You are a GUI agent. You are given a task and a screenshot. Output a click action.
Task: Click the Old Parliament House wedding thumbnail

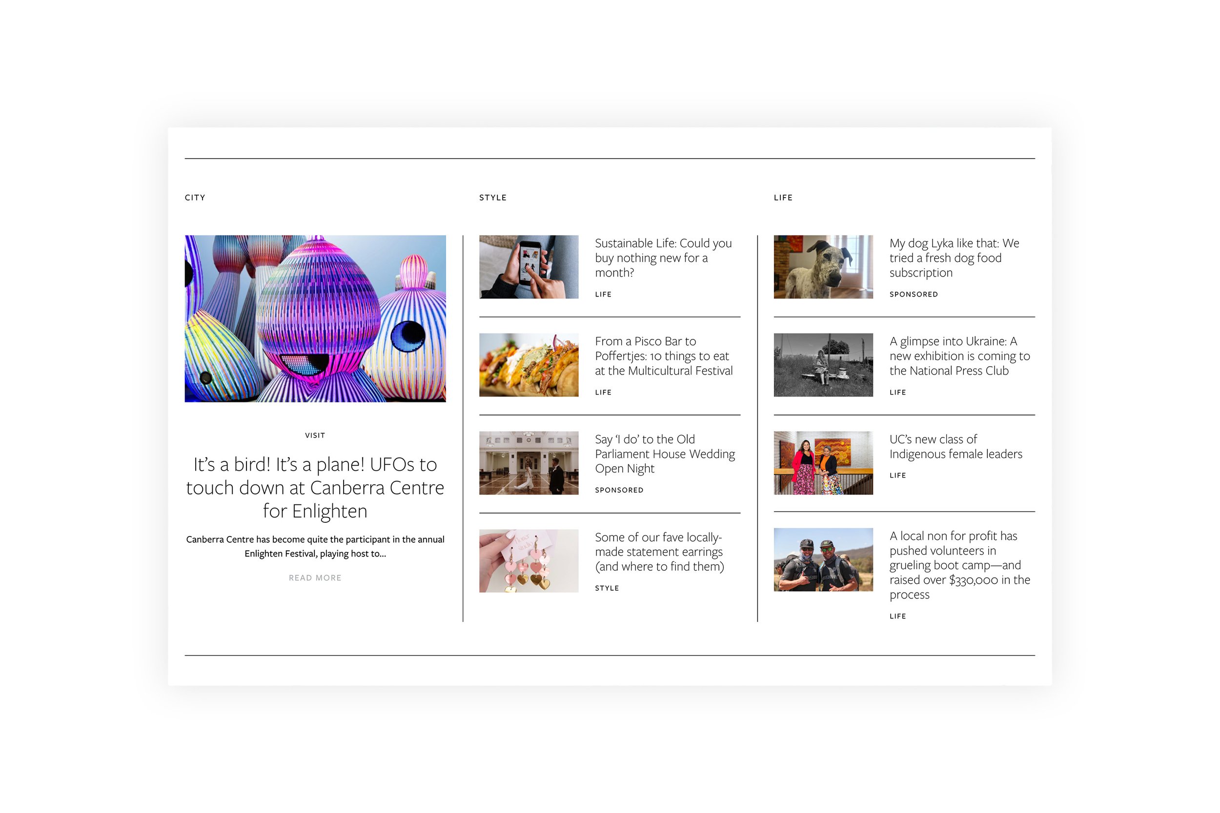pos(529,463)
